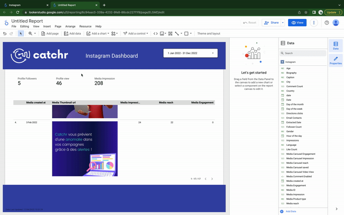Click the Search field in Data panel

point(303,53)
